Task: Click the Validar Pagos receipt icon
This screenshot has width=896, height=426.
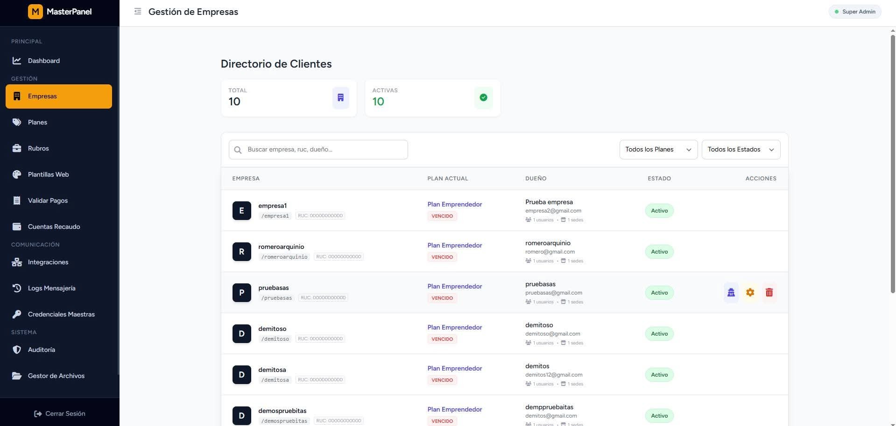Action: [x=17, y=200]
